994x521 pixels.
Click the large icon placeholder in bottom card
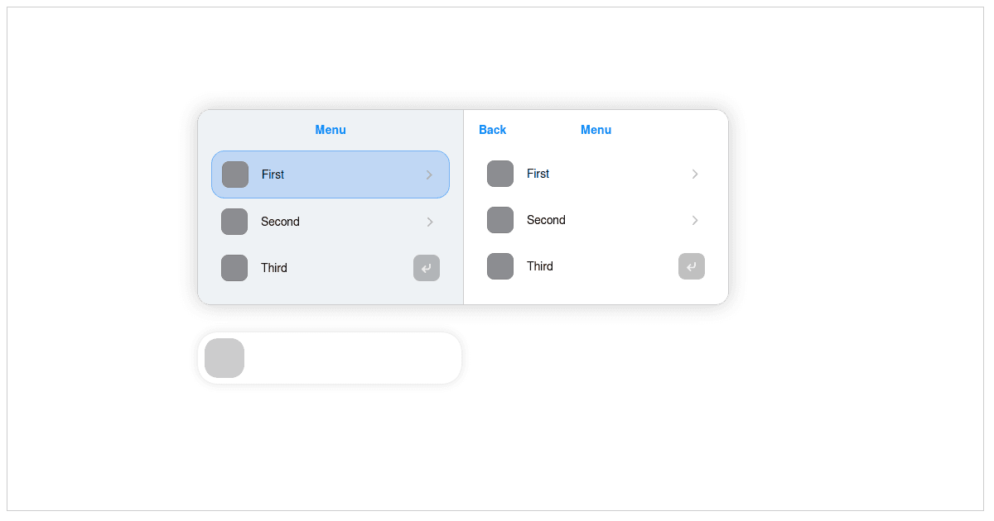tap(224, 357)
